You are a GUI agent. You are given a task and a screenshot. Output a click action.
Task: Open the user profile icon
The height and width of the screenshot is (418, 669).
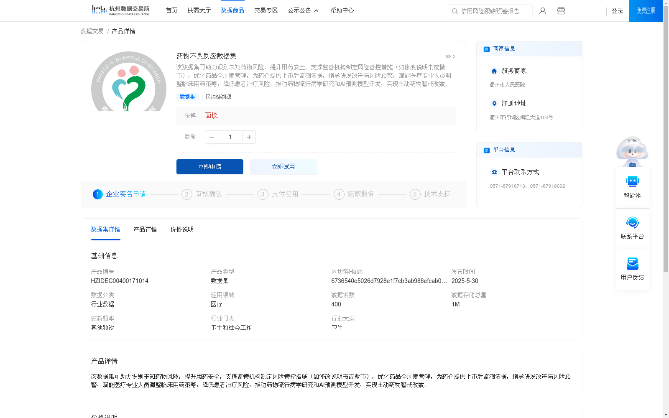click(543, 11)
